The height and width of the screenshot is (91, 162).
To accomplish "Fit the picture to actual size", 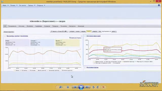I will click(x=68, y=87).
